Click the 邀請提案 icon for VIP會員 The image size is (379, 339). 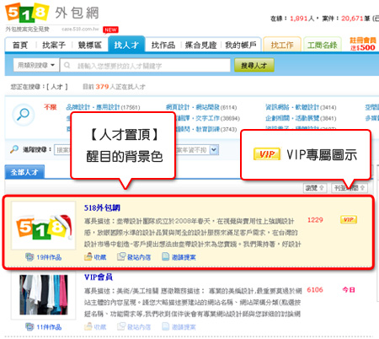166,326
